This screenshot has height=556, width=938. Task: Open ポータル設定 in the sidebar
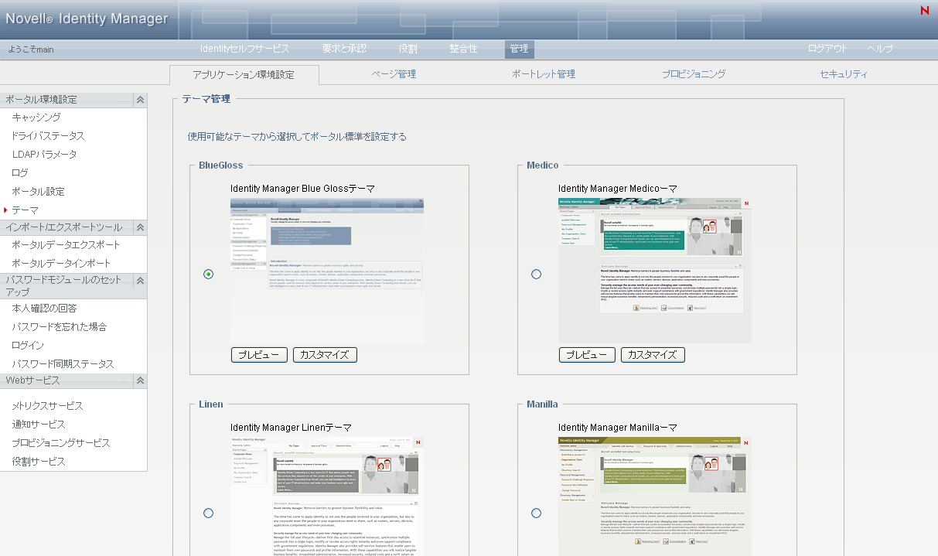[38, 192]
